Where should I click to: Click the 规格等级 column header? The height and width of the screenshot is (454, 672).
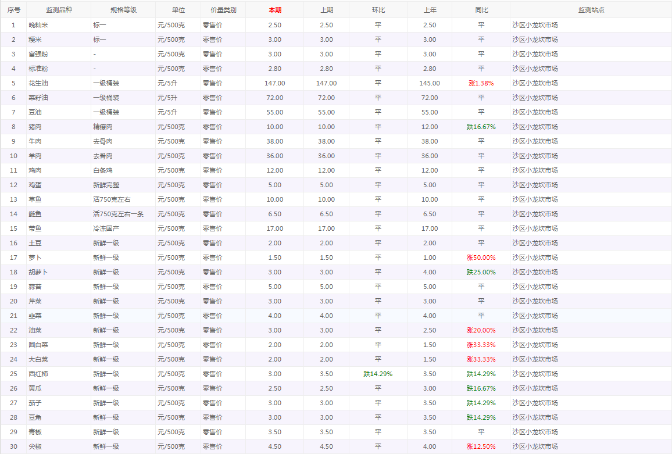tap(123, 10)
